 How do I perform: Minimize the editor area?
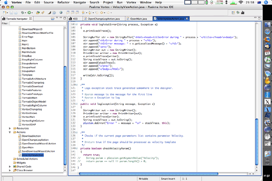click(255, 18)
